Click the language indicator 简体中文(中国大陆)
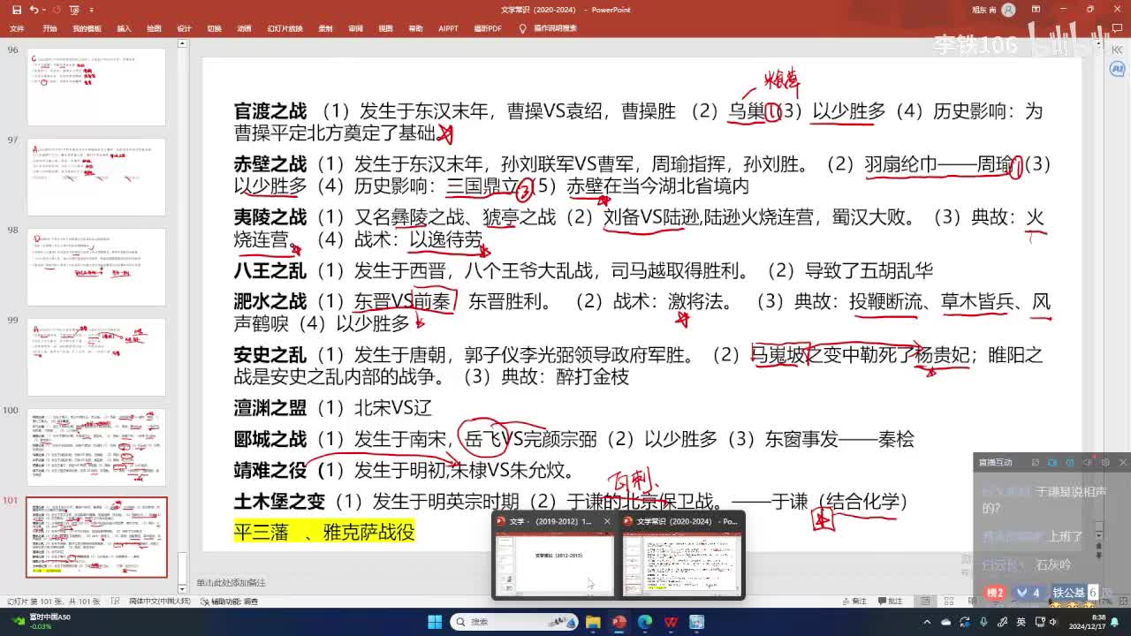The height and width of the screenshot is (636, 1131). pyautogui.click(x=159, y=601)
